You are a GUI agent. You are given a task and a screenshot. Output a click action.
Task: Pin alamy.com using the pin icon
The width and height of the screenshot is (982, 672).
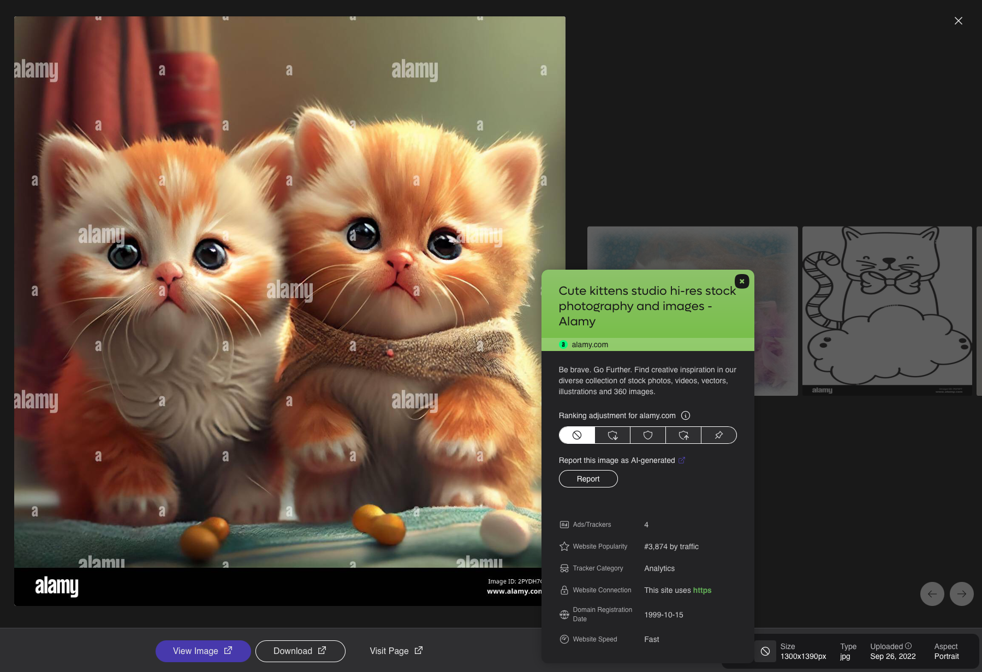(x=719, y=435)
